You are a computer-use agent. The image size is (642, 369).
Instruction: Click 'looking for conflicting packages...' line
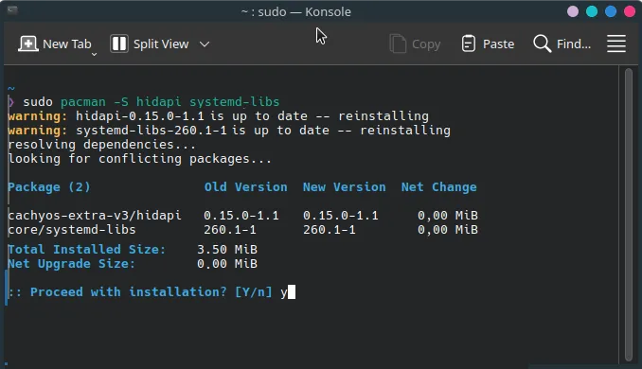click(x=139, y=159)
